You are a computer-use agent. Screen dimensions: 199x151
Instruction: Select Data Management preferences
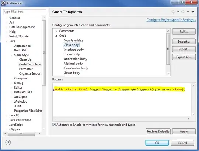tap(22, 27)
